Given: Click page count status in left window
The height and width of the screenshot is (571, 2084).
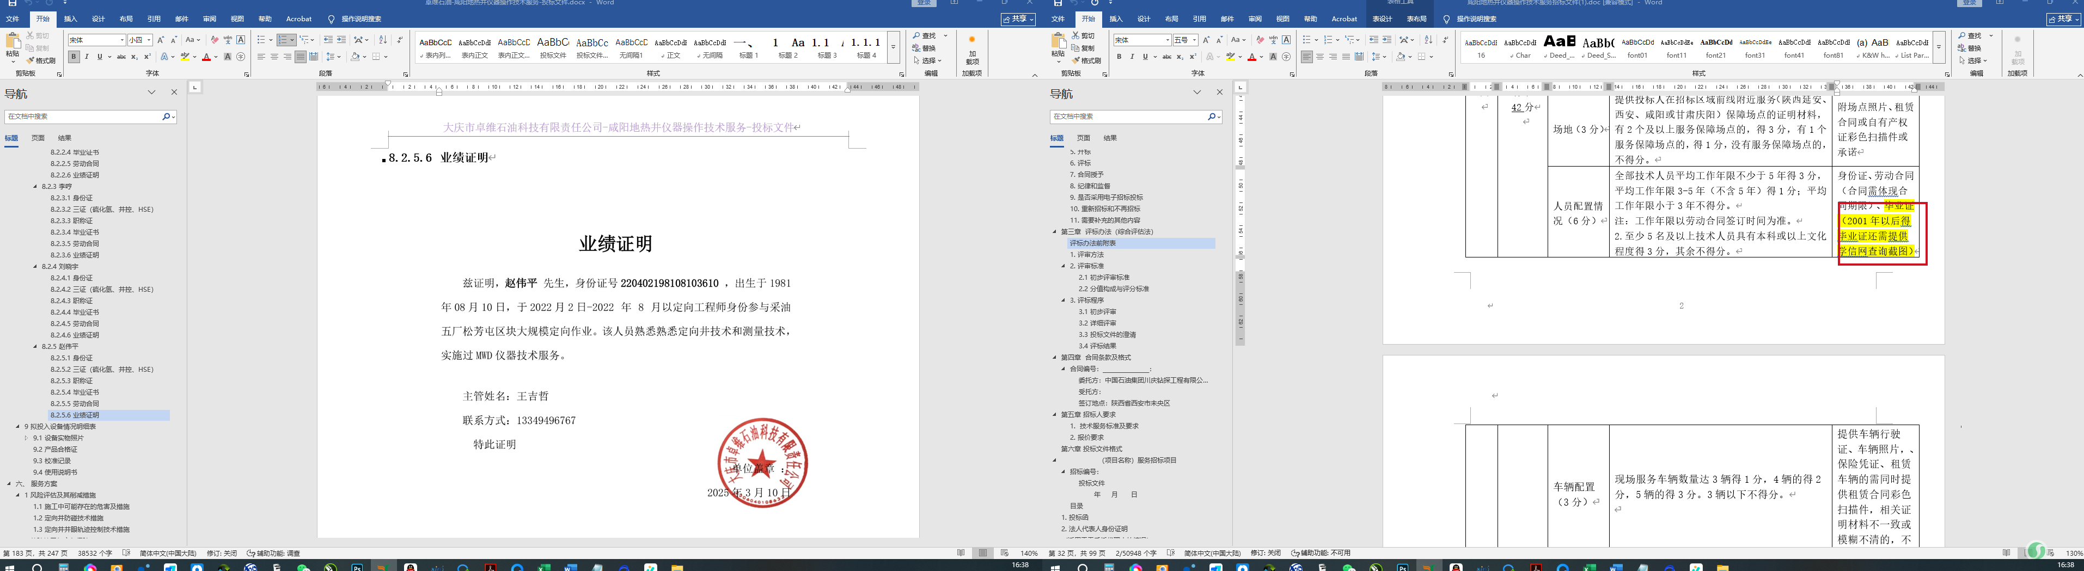Looking at the screenshot, I should click(x=35, y=553).
